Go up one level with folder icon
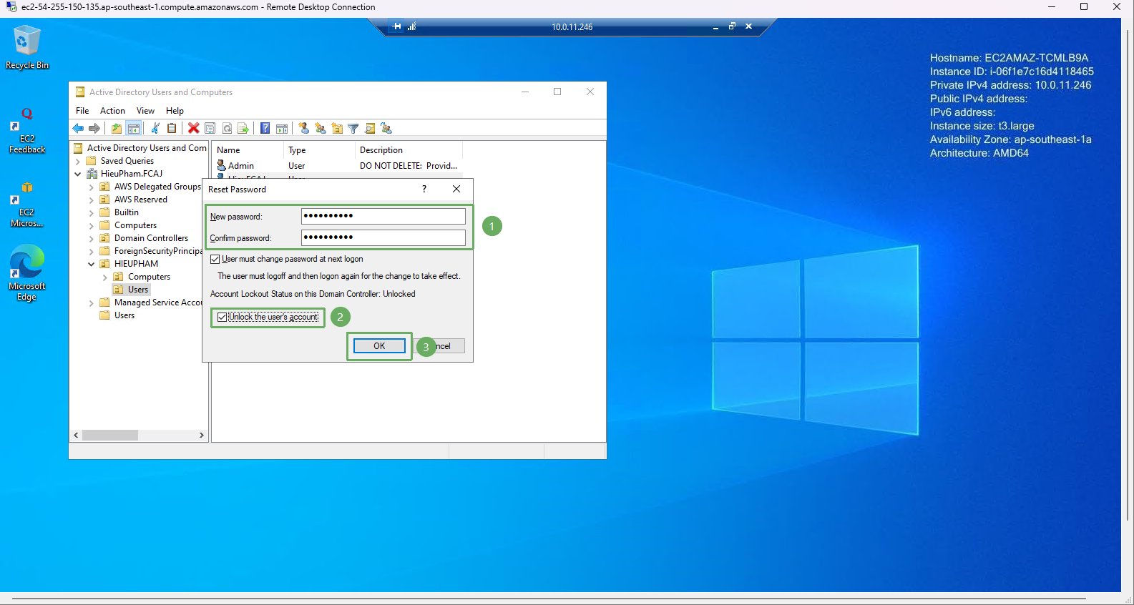The width and height of the screenshot is (1134, 605). [117, 129]
